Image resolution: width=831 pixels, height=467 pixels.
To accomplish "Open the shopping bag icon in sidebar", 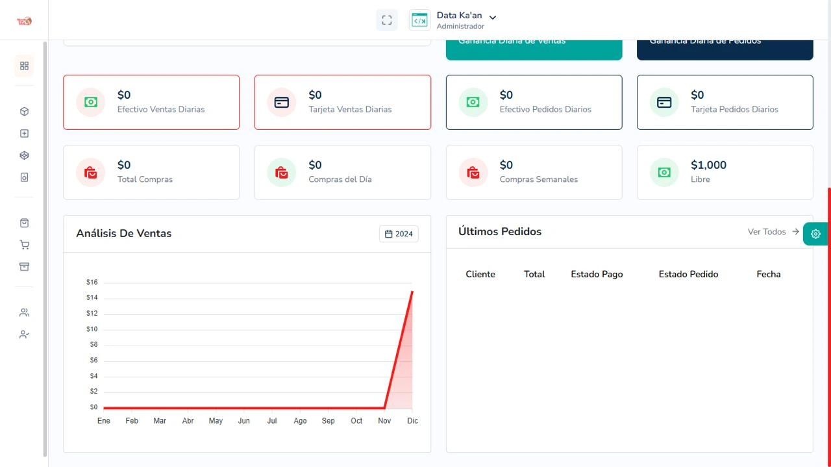I will (x=24, y=223).
